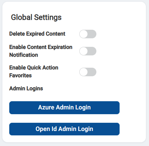
Task: Click gray track of Expiration Notification toggle
Action: click(92, 51)
